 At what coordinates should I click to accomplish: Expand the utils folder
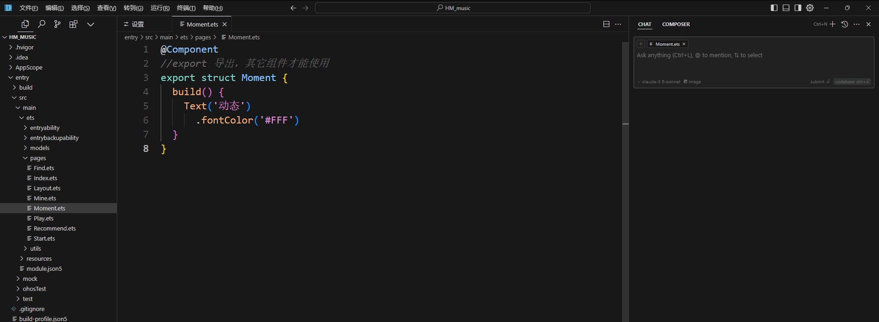35,248
